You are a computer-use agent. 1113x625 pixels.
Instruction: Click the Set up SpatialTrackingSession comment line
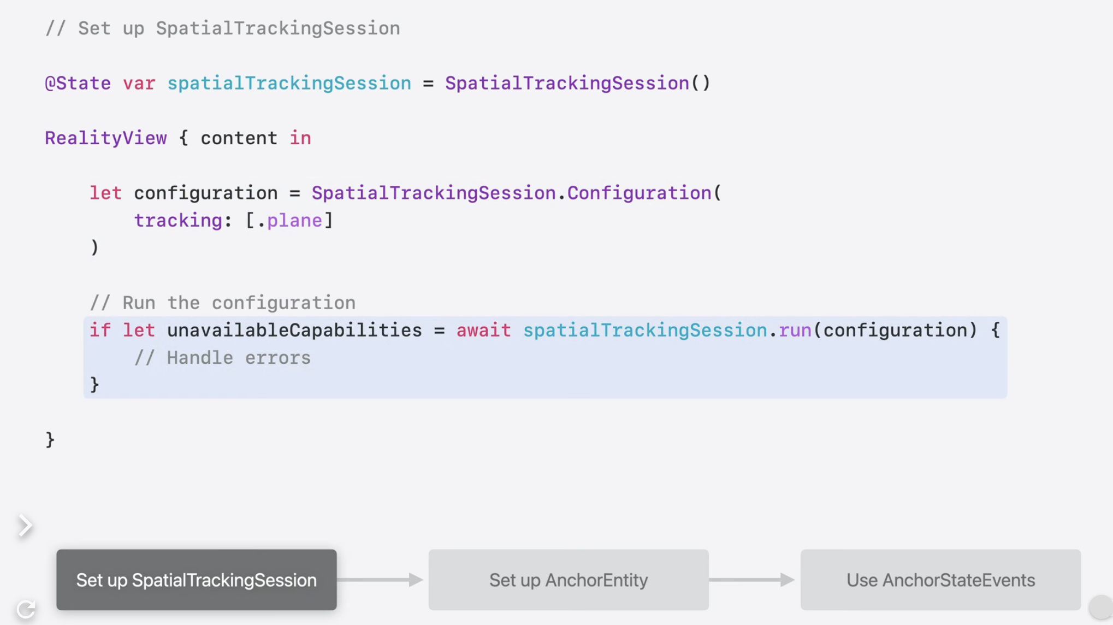click(x=222, y=28)
